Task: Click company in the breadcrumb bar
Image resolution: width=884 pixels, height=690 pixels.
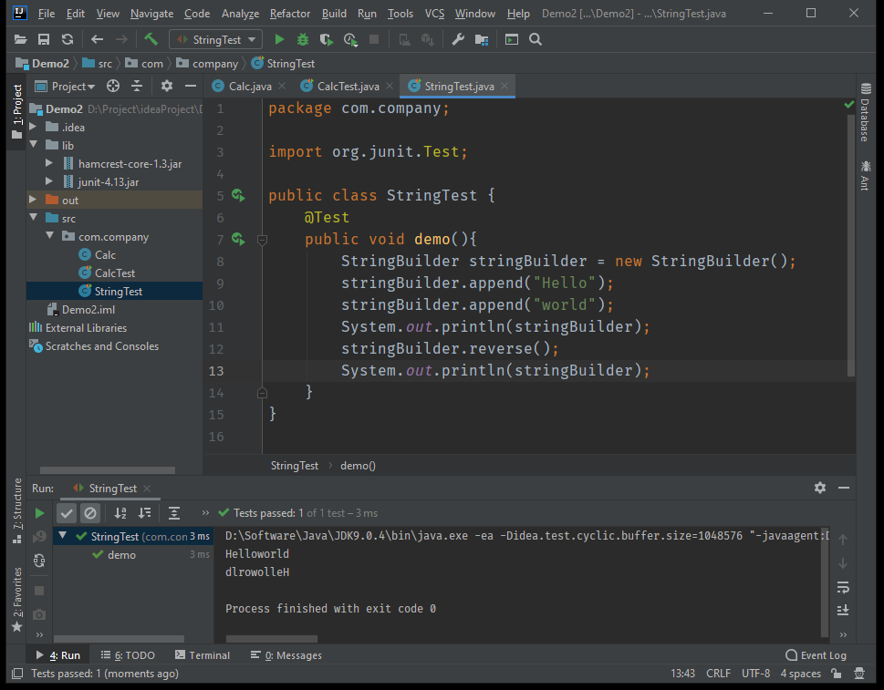Action: pyautogui.click(x=214, y=64)
